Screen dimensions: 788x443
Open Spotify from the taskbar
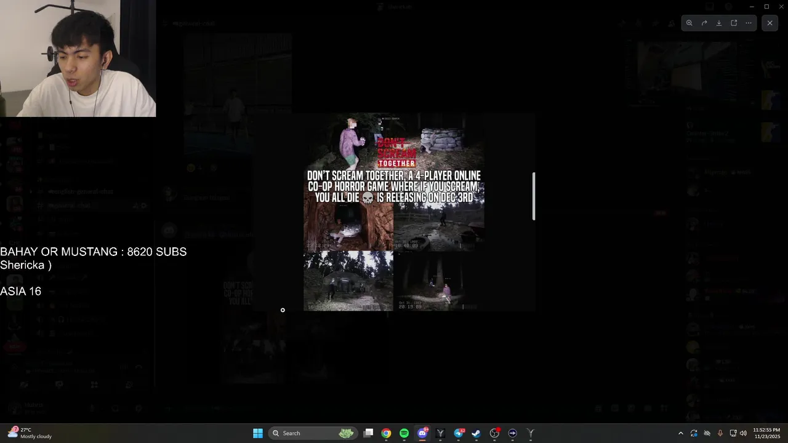404,433
